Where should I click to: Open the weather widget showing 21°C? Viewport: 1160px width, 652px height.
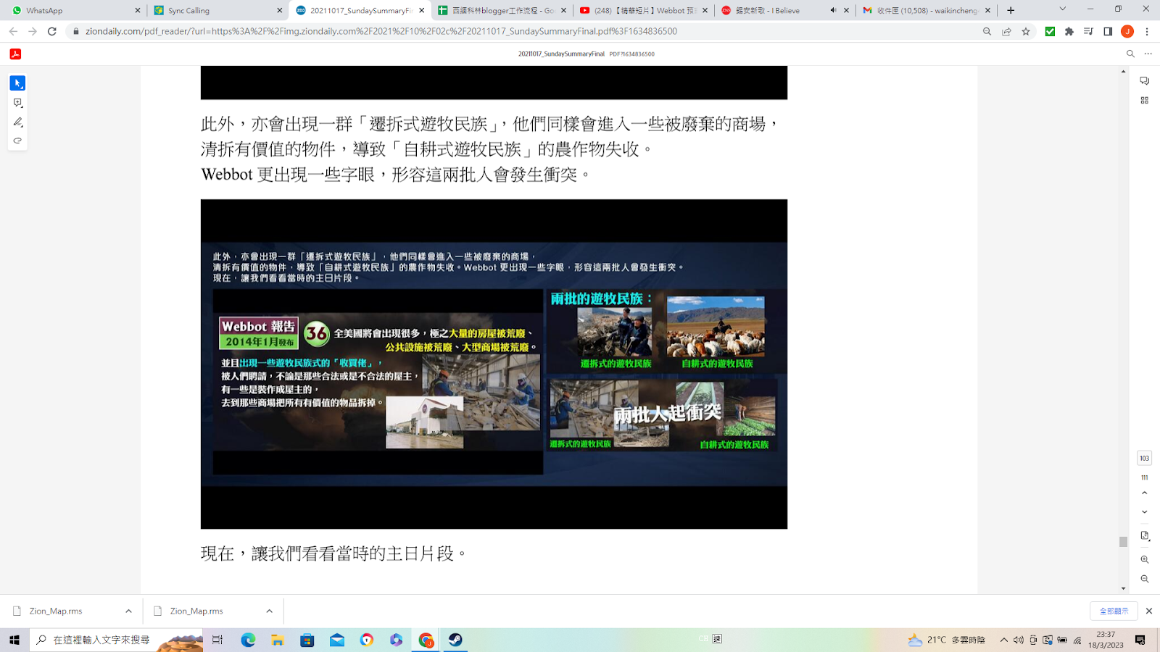coord(946,640)
